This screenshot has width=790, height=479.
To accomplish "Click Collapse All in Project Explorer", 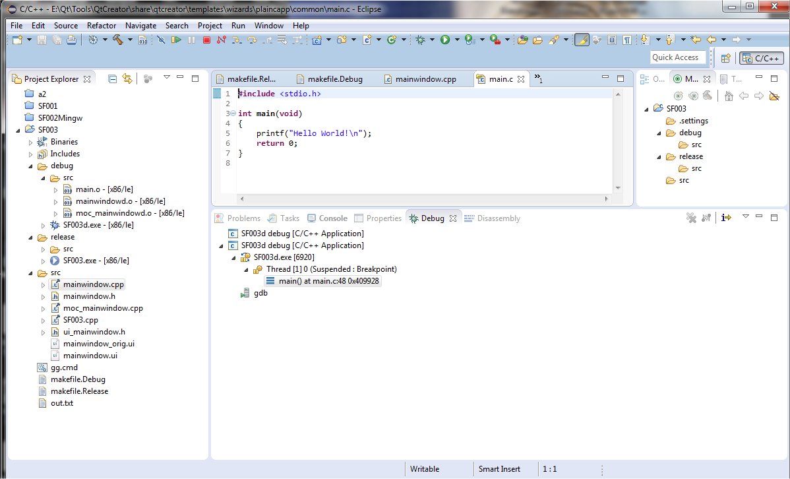I will (112, 79).
